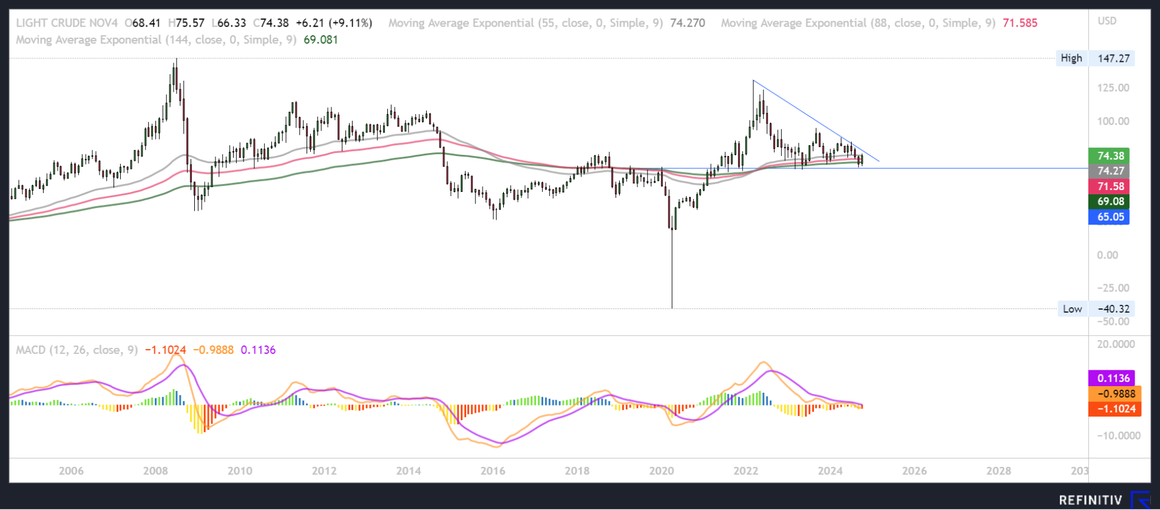The width and height of the screenshot is (1160, 510).
Task: Click the 2028 time axis label
Action: click(x=999, y=471)
